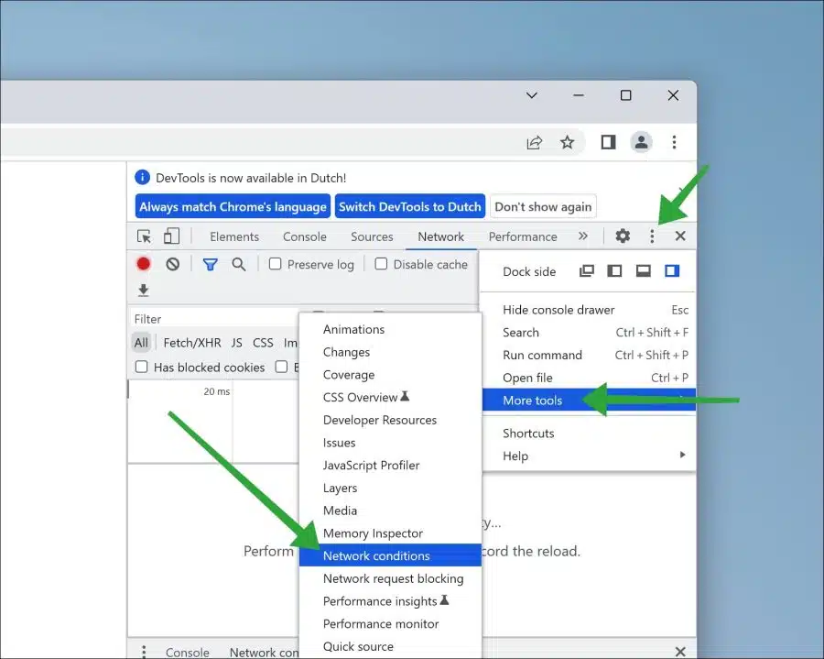824x659 pixels.
Task: Open Shortcuts from the menu
Action: (589, 434)
